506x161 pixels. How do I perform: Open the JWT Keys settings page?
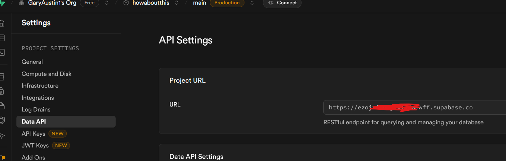(x=35, y=145)
